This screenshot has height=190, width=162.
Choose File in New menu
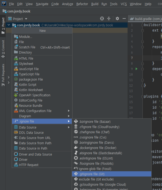42,42
